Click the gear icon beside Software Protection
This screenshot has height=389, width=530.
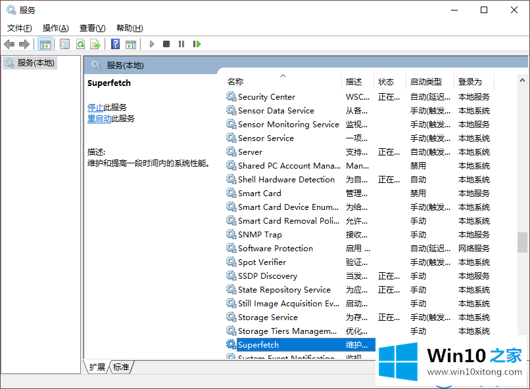[x=231, y=248]
